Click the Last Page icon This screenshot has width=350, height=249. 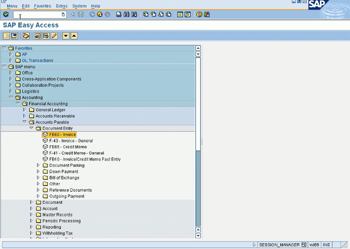pyautogui.click(x=169, y=15)
